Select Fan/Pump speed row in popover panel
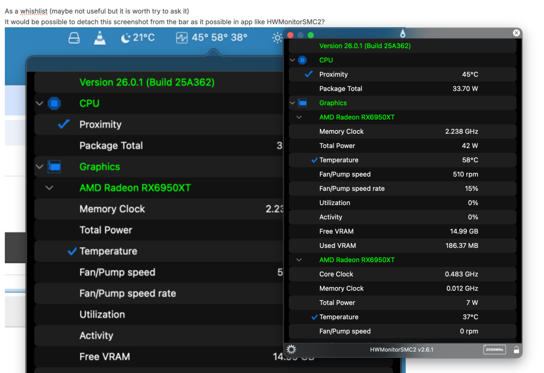The height and width of the screenshot is (373, 544). coord(159,272)
